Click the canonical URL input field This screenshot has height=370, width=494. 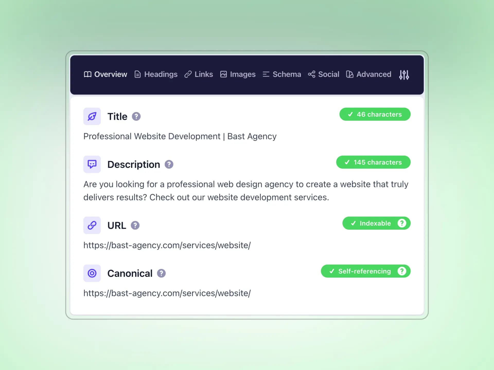point(167,293)
